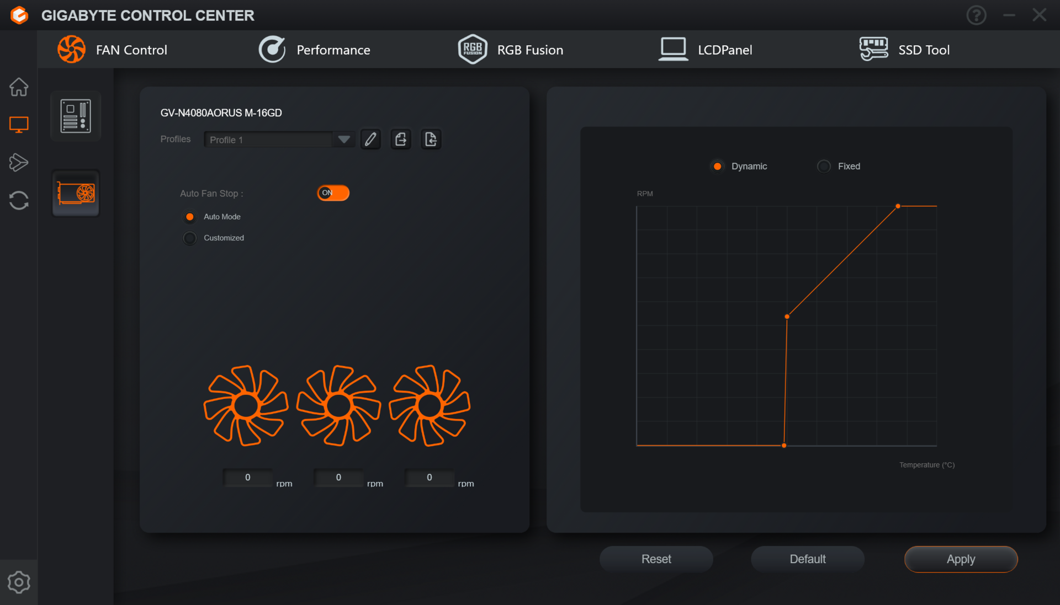Click the Gigabyte logo icon
Viewport: 1060px width, 605px height.
click(19, 15)
